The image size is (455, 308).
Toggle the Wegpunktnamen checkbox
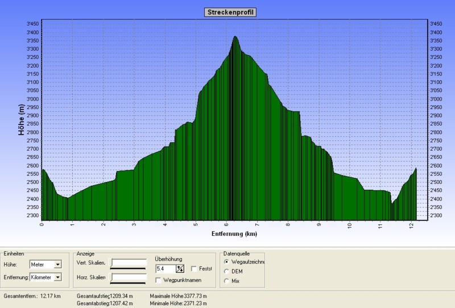159,280
